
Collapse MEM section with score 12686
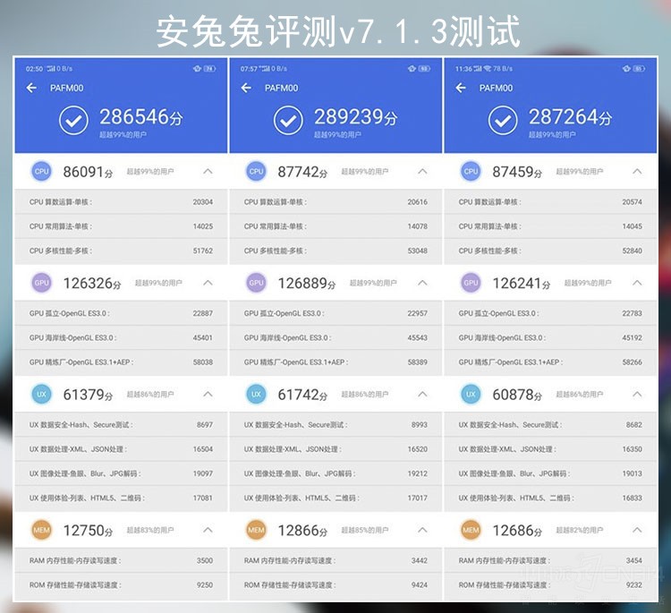pos(637,530)
